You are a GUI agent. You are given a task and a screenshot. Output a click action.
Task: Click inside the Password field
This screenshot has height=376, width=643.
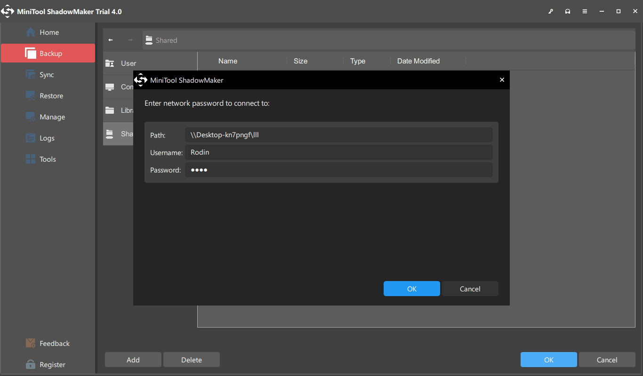click(x=339, y=170)
